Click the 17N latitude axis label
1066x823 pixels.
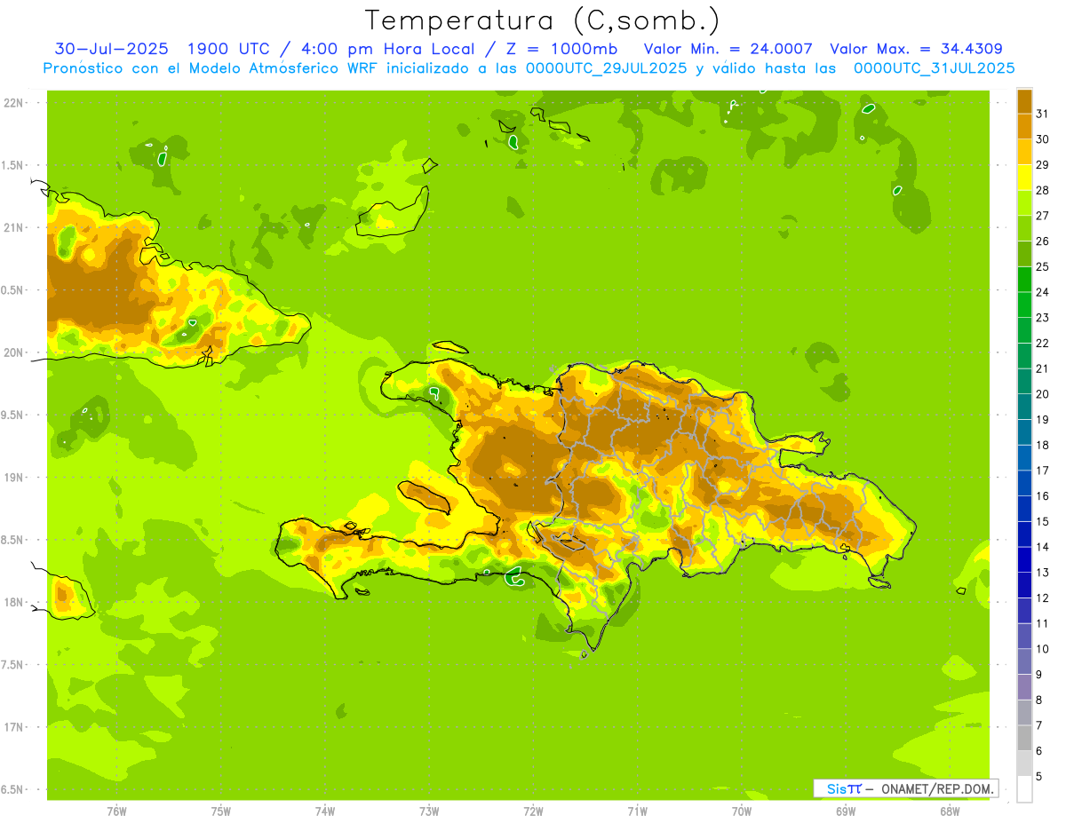pos(13,727)
